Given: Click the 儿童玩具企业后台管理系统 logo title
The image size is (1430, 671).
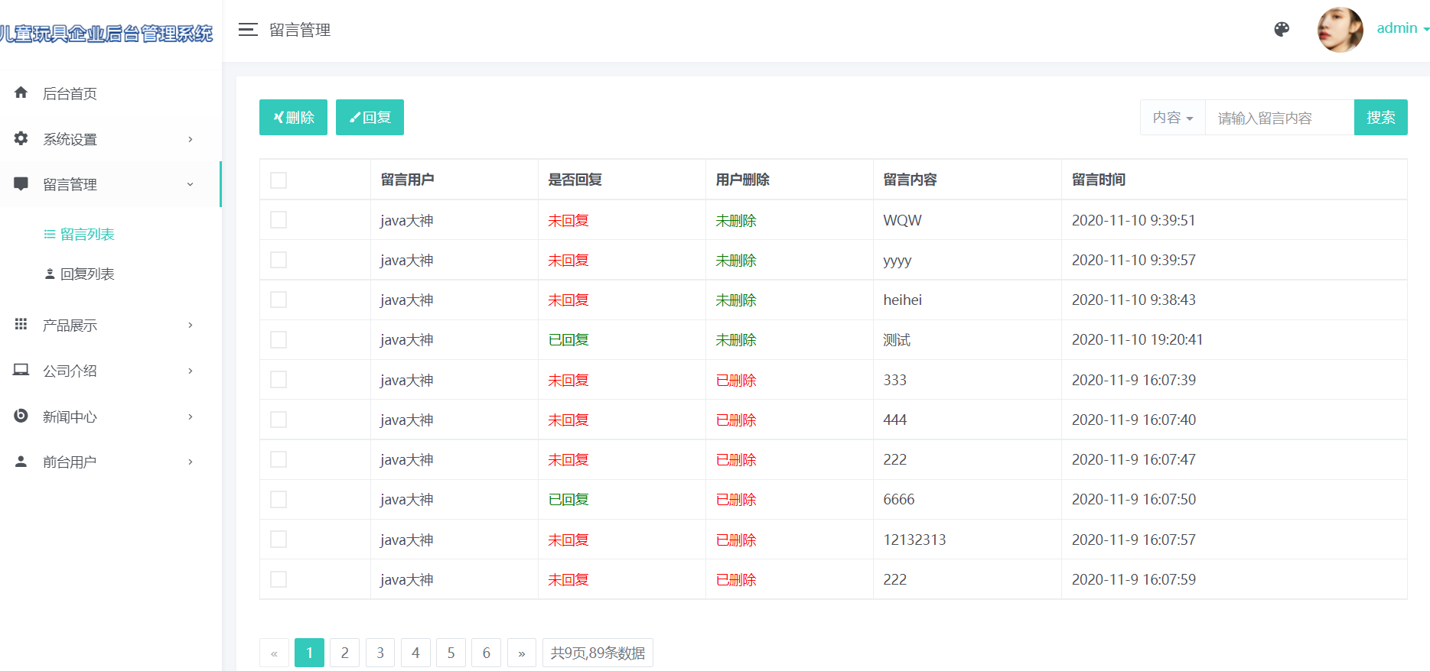Looking at the screenshot, I should (106, 34).
